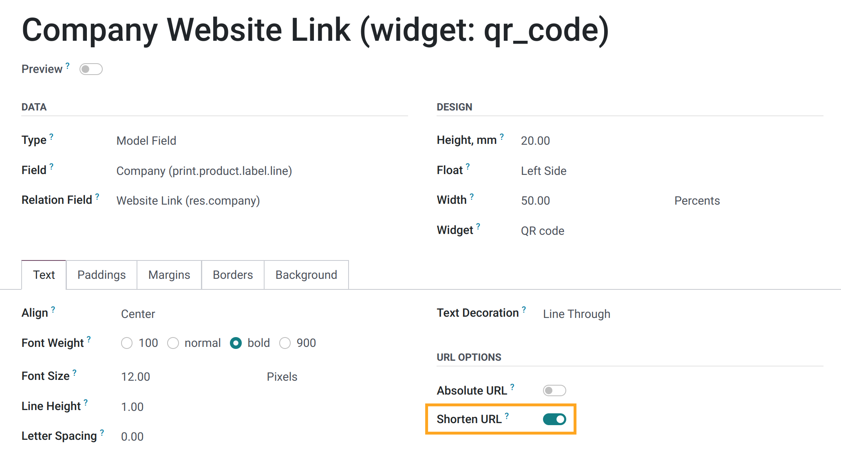Enable the Preview toggle
Viewport: 841px width, 450px height.
[91, 69]
